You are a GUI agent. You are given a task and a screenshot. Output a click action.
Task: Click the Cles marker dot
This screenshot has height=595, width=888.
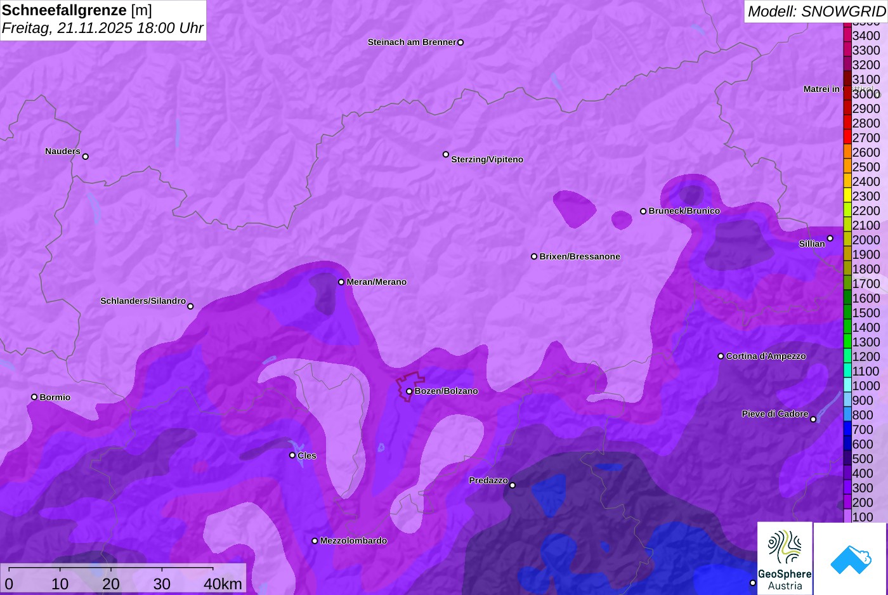(292, 455)
